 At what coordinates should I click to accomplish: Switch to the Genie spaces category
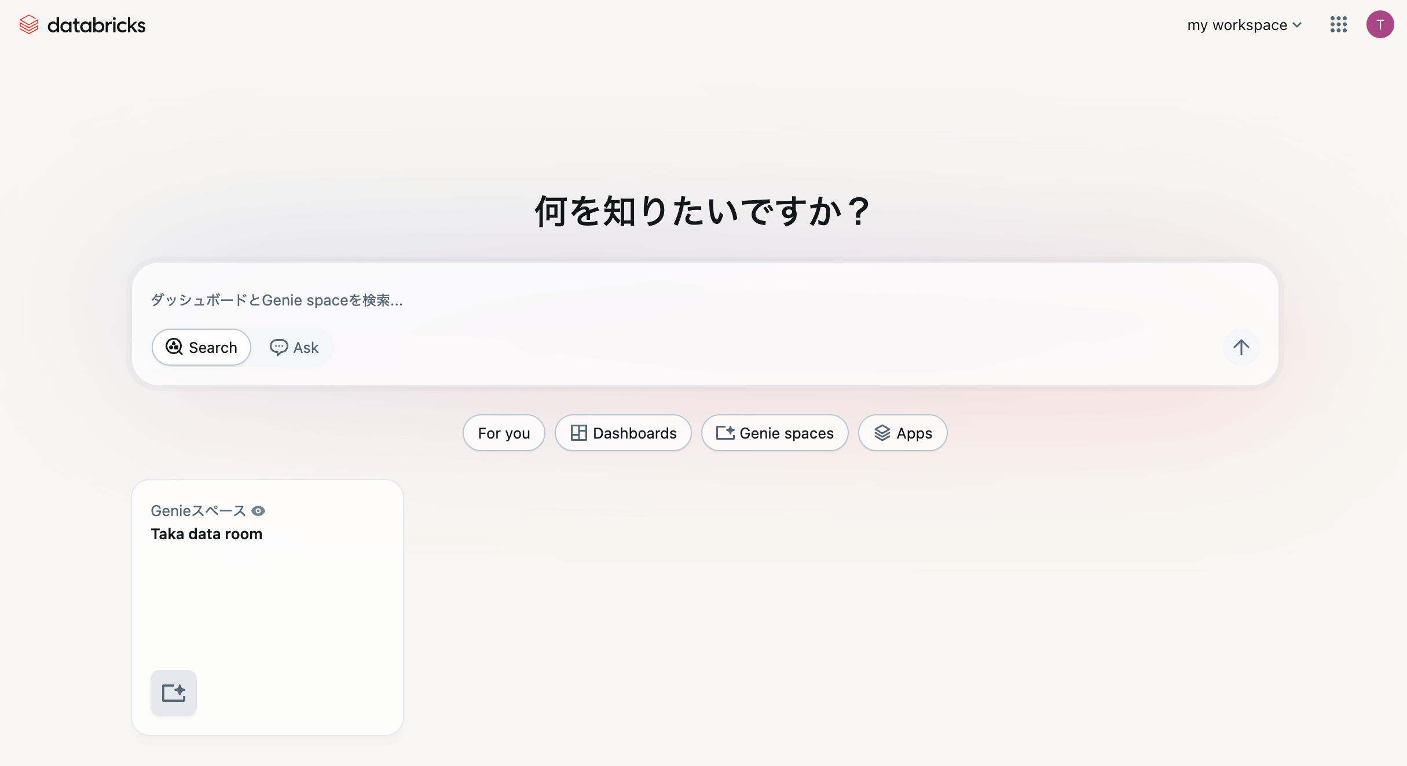[775, 433]
